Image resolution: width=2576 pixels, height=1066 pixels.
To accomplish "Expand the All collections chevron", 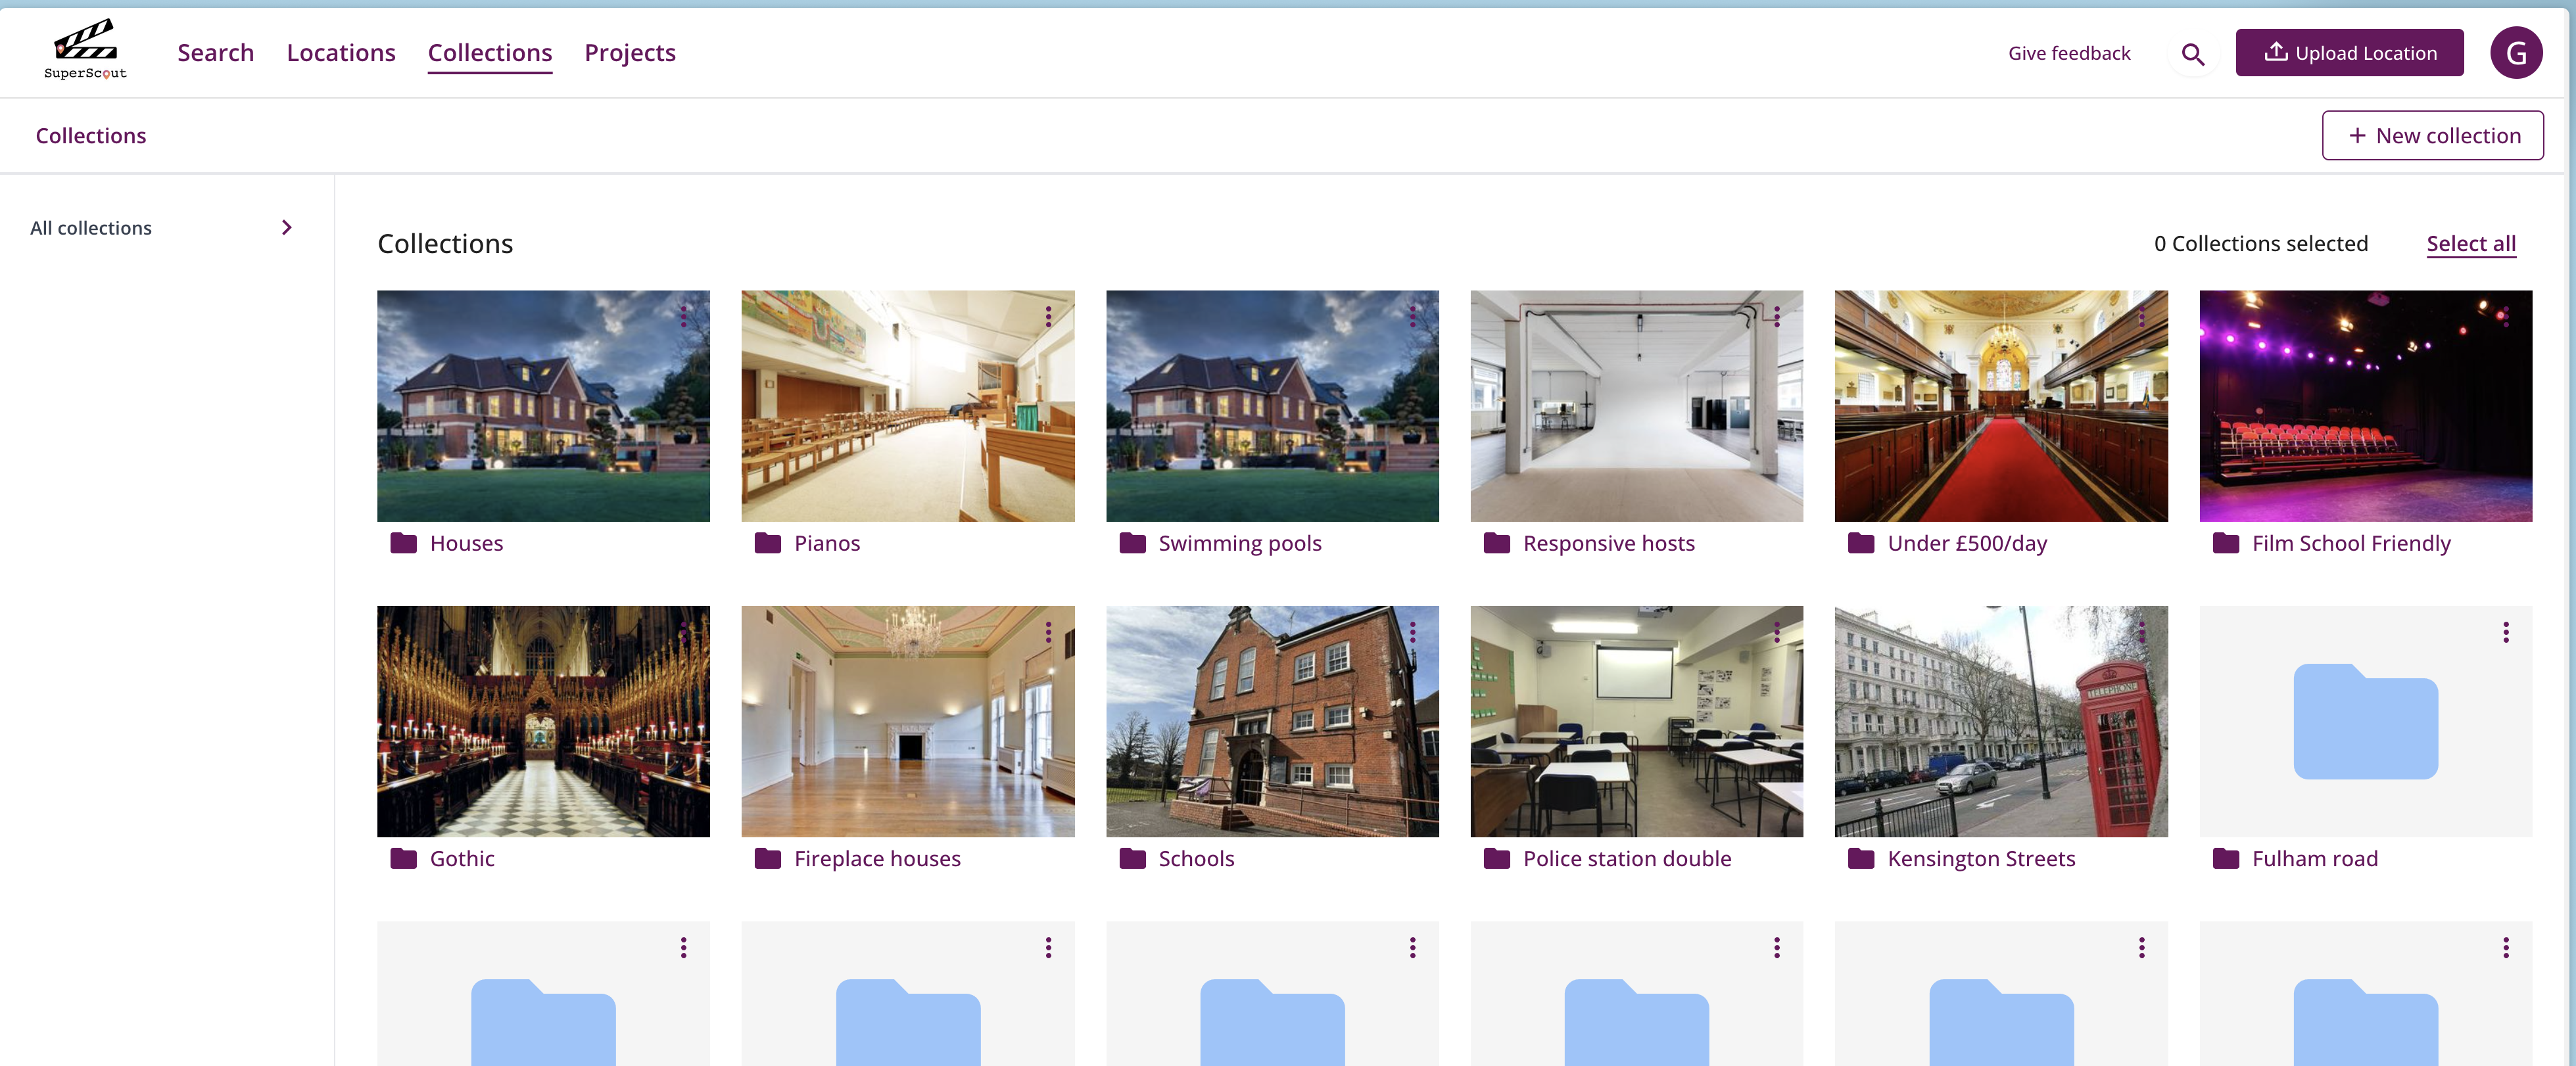I will click(287, 228).
